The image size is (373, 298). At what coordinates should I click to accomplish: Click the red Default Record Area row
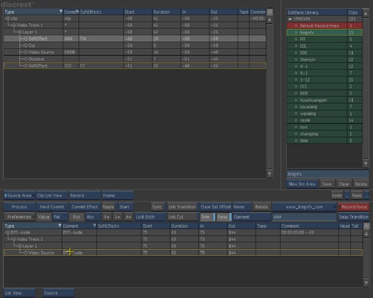pyautogui.click(x=320, y=25)
